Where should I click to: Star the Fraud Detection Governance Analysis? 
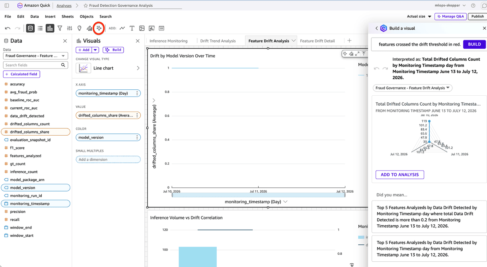(x=86, y=6)
